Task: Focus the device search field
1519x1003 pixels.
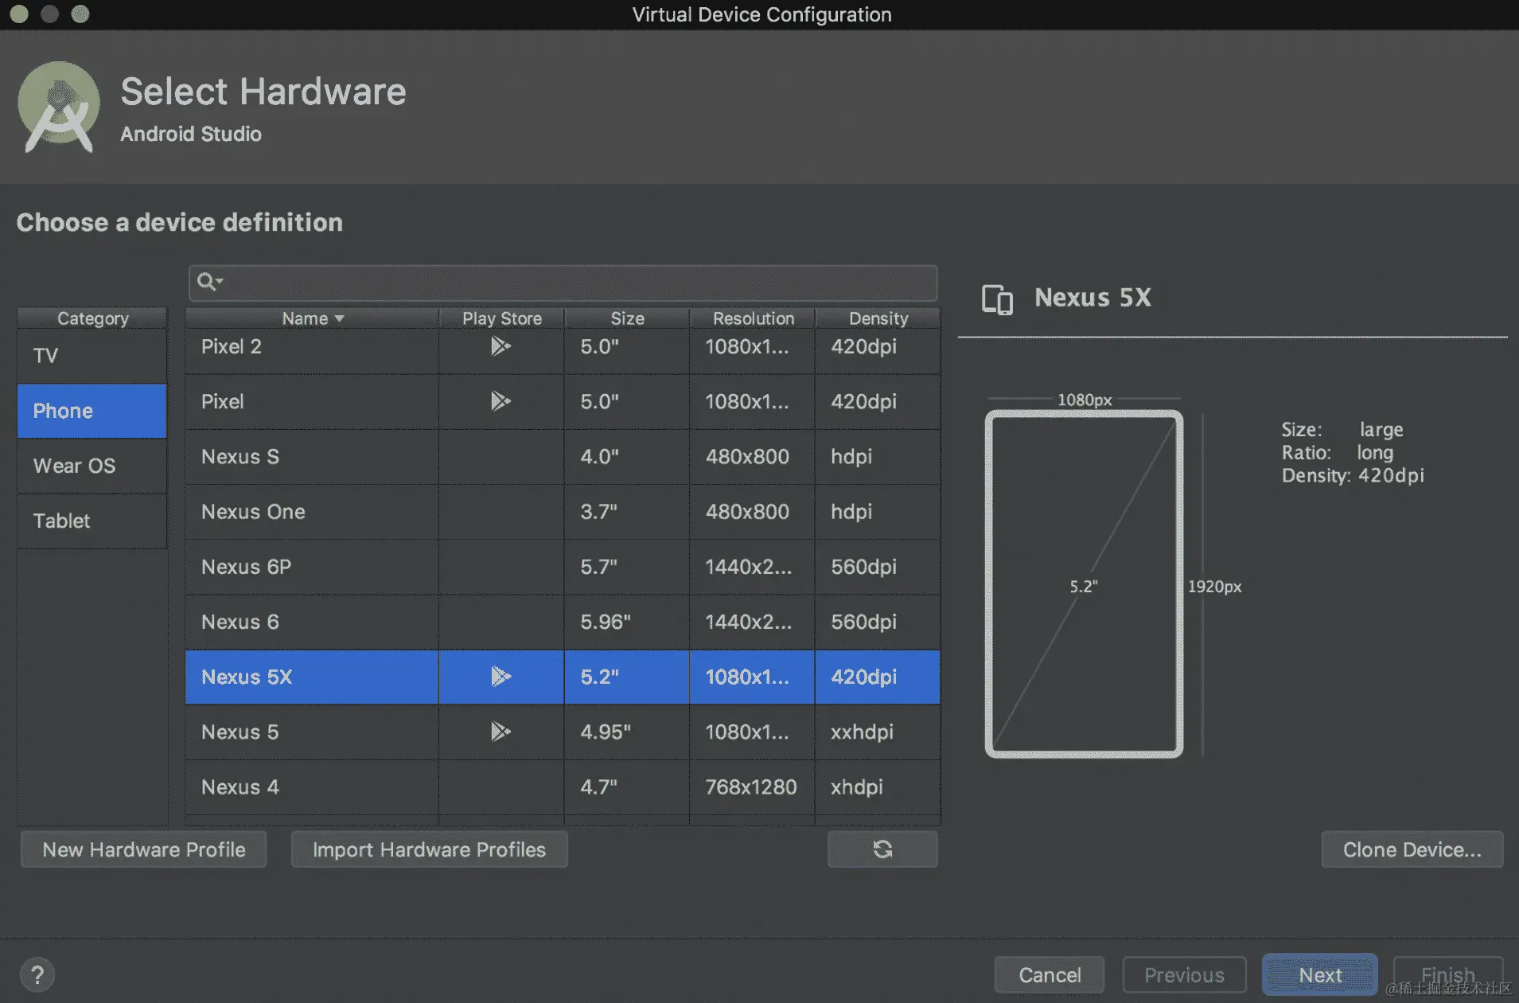Action: pos(563,283)
